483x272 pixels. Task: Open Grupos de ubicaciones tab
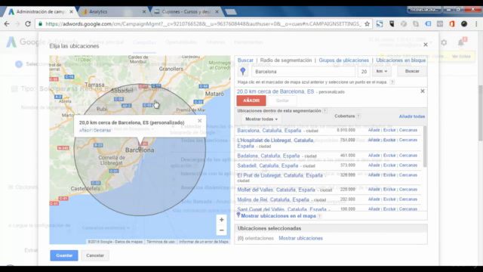coord(344,60)
